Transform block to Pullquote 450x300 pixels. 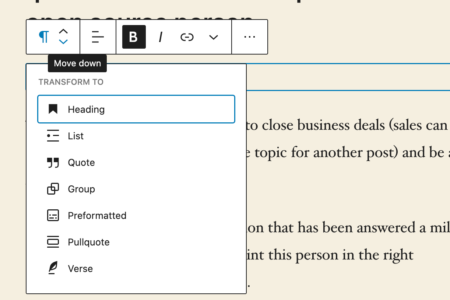(x=136, y=242)
